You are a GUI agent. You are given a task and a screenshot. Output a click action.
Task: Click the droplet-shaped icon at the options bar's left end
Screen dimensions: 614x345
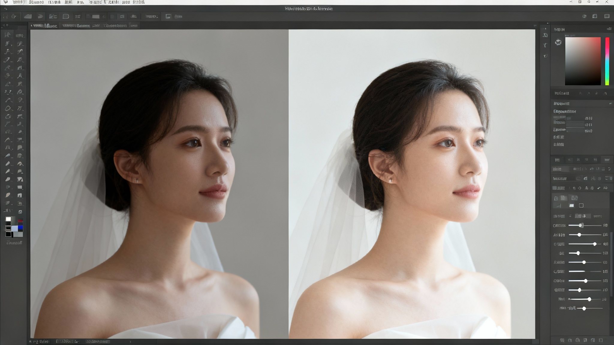(14, 16)
